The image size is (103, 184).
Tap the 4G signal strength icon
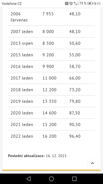[76, 4]
